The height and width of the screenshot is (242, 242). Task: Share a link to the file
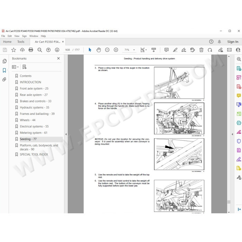pos(221,50)
